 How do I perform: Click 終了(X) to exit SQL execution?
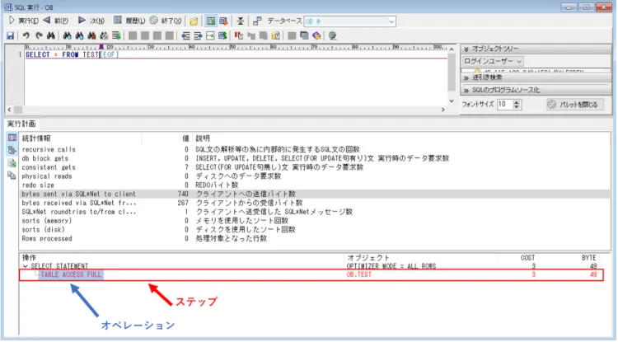166,21
